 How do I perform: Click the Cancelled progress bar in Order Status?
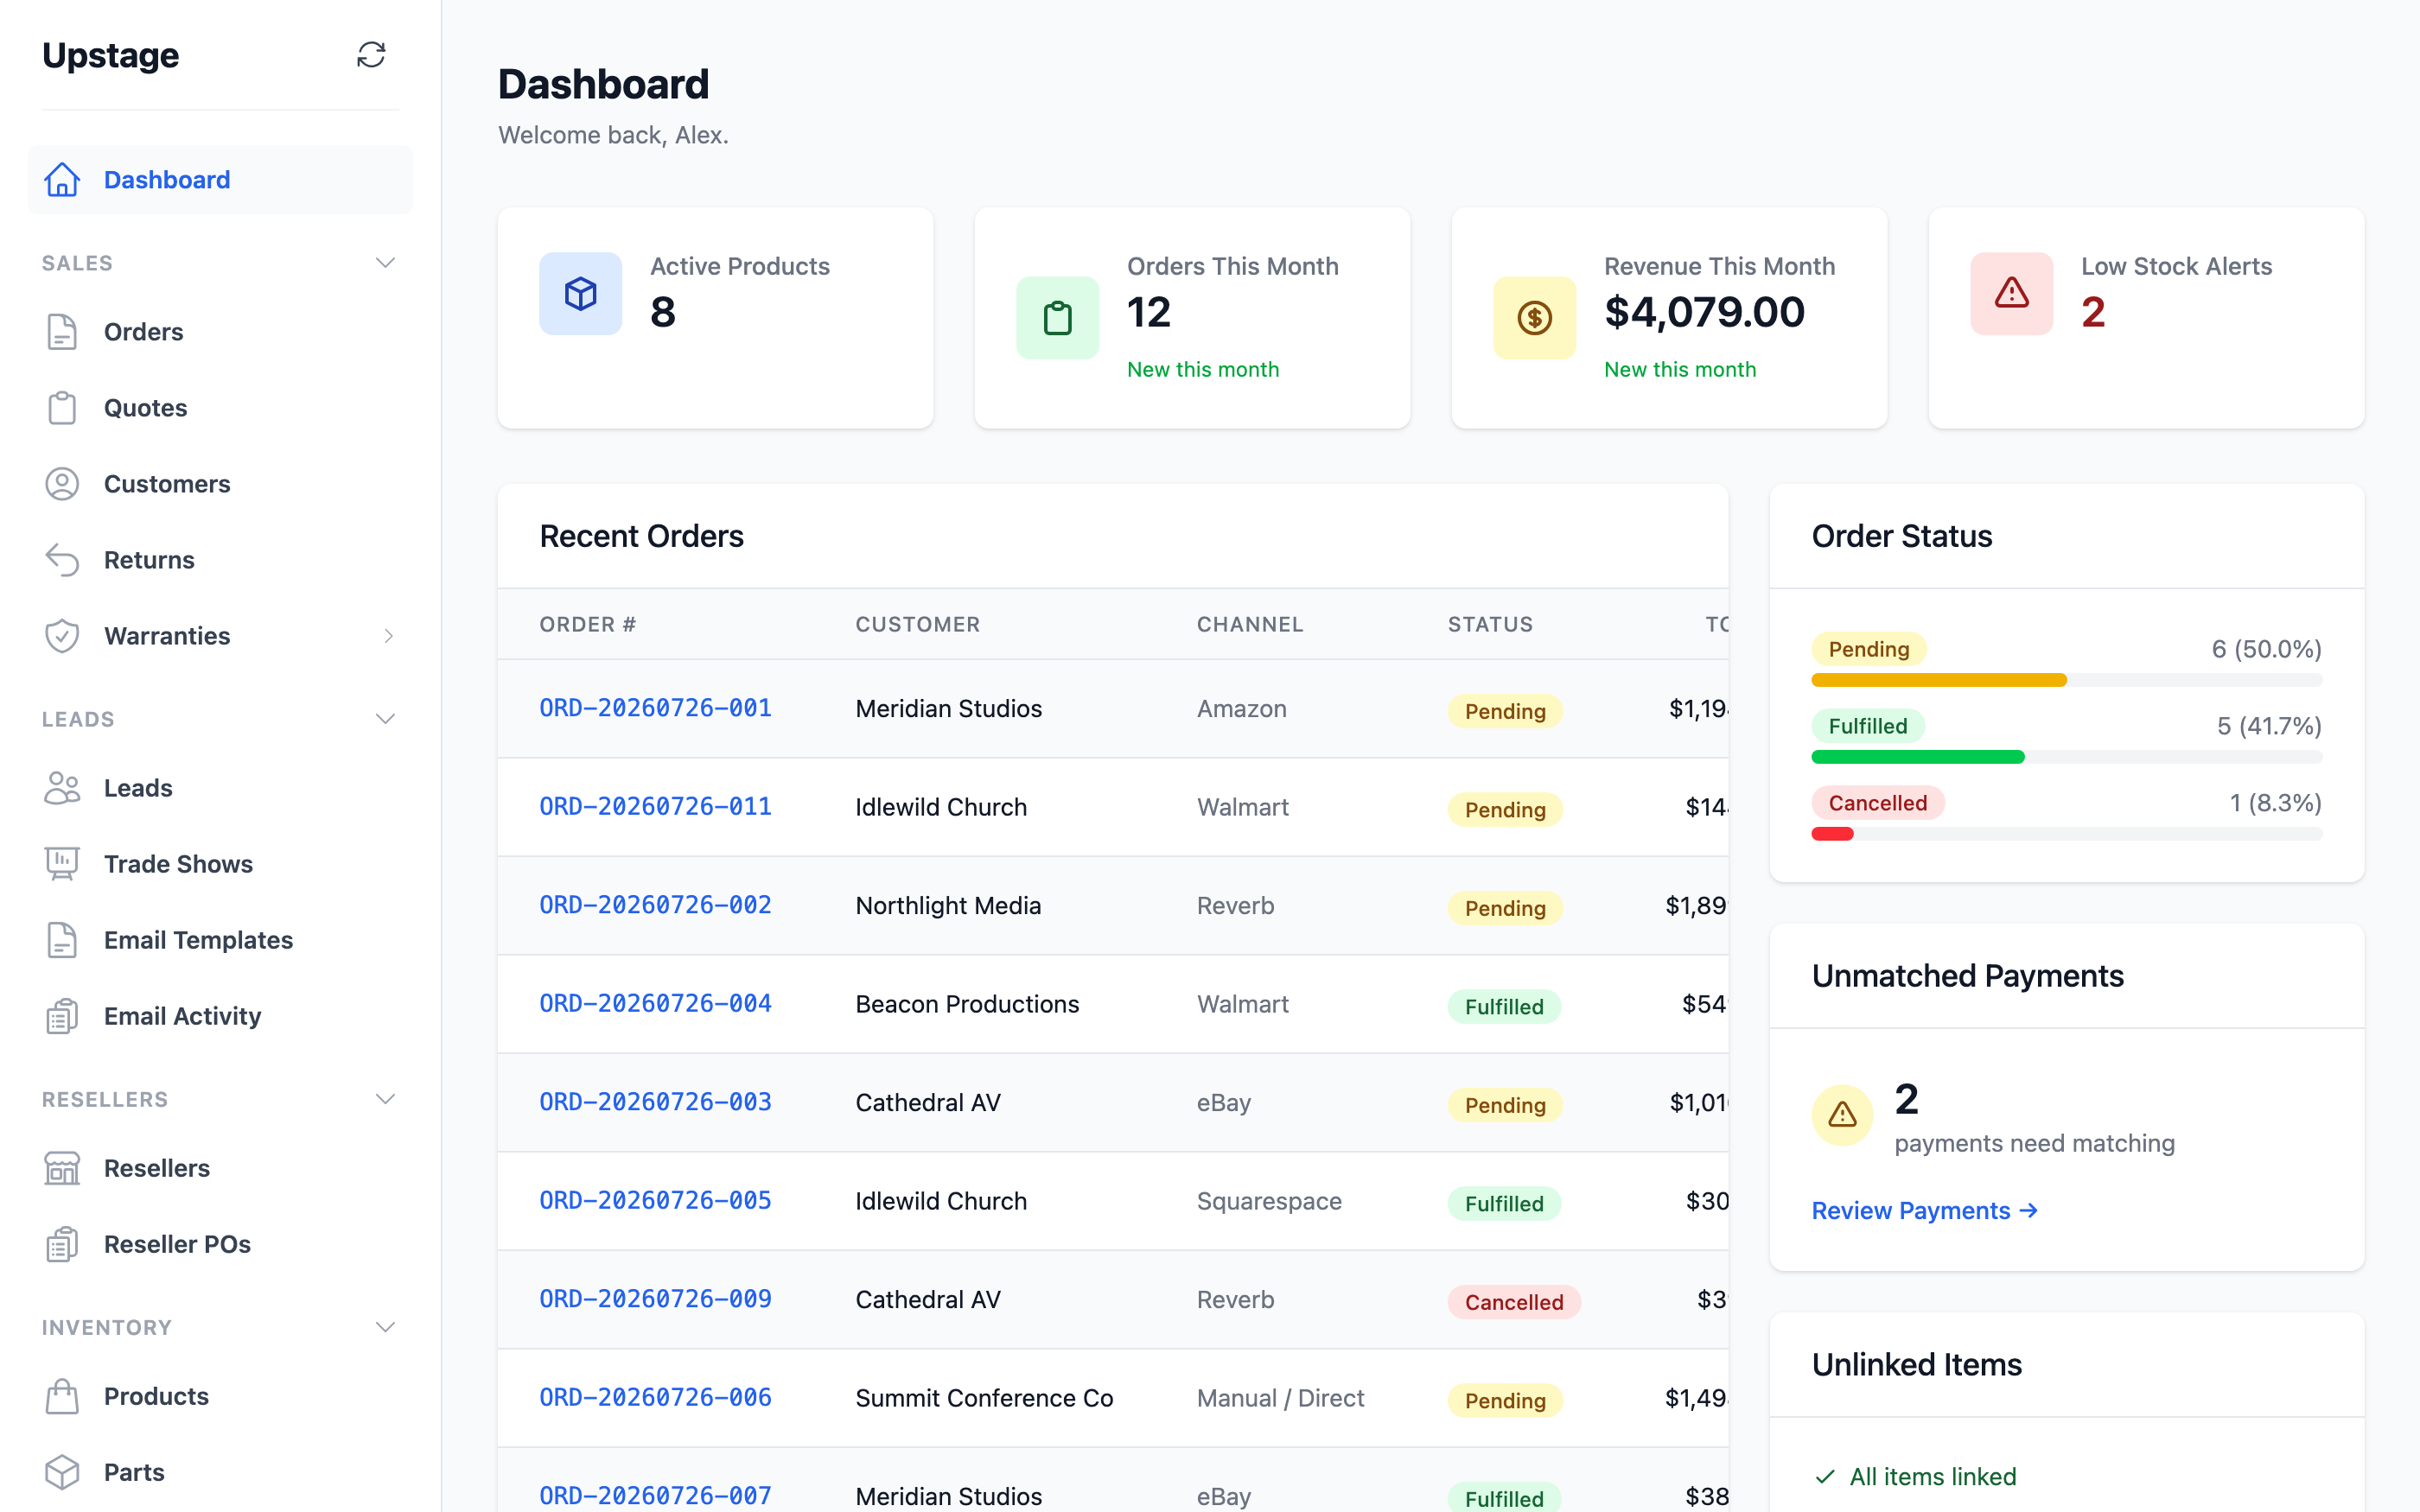(2066, 834)
